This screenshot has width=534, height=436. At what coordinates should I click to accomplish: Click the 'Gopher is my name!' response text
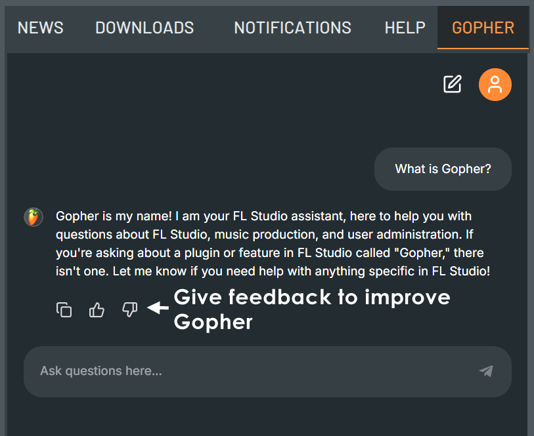click(273, 243)
